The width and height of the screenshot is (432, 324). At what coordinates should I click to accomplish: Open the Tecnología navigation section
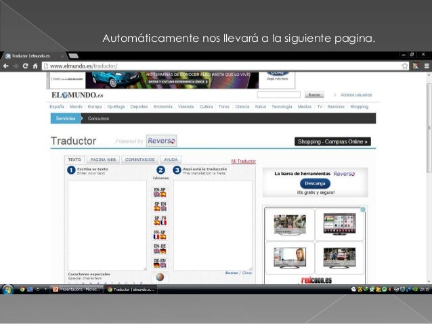282,106
